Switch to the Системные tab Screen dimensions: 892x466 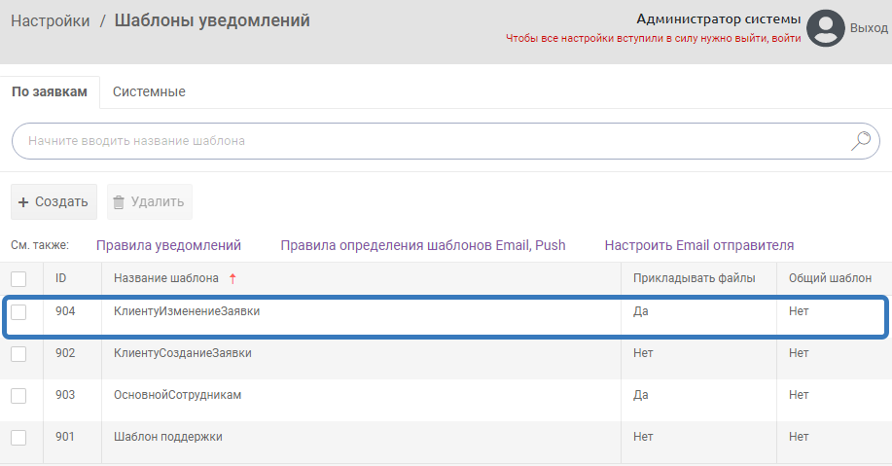tap(149, 91)
